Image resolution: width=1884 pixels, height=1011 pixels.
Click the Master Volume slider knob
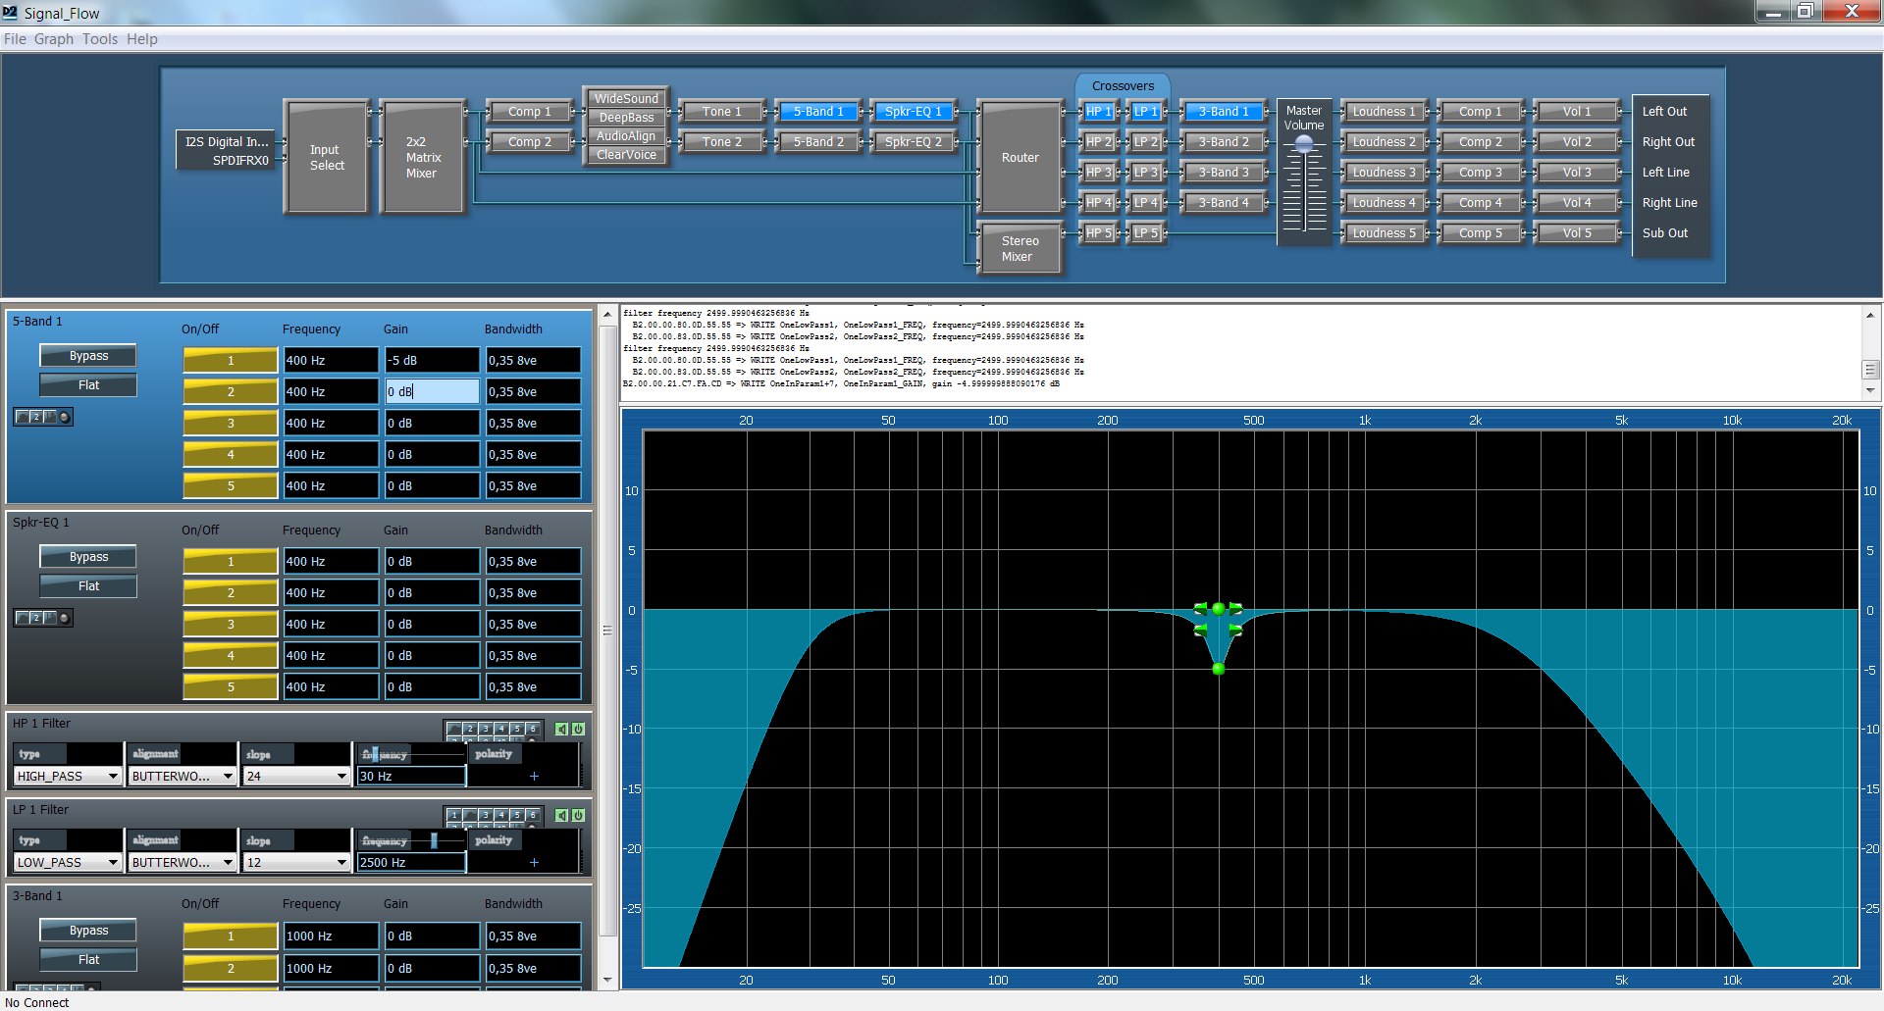[1304, 144]
